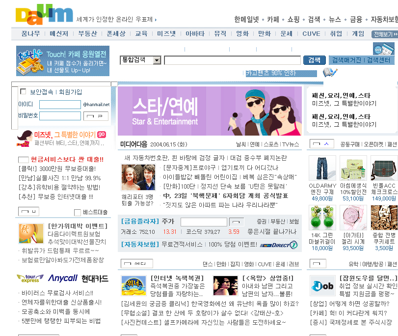Open the Touch cafe event banner
This screenshot has height=336, width=398.
pyautogui.click(x=63, y=61)
